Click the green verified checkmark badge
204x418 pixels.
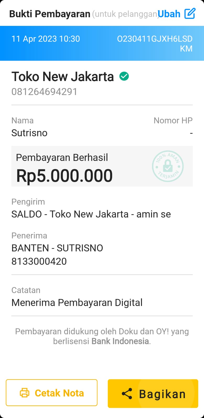coord(124,76)
